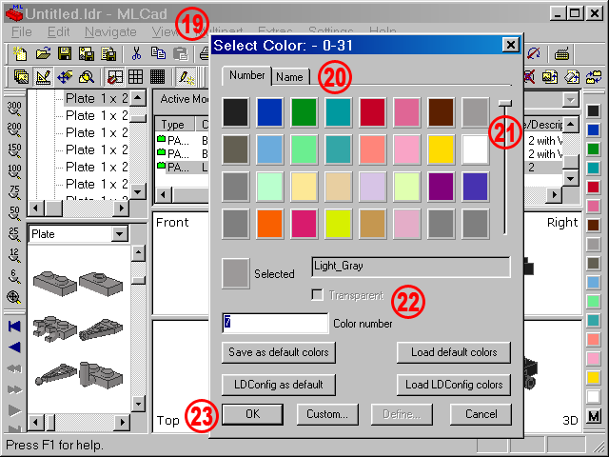Click LDConfig as default button
Viewport: 609px width, 457px height.
coord(279,385)
